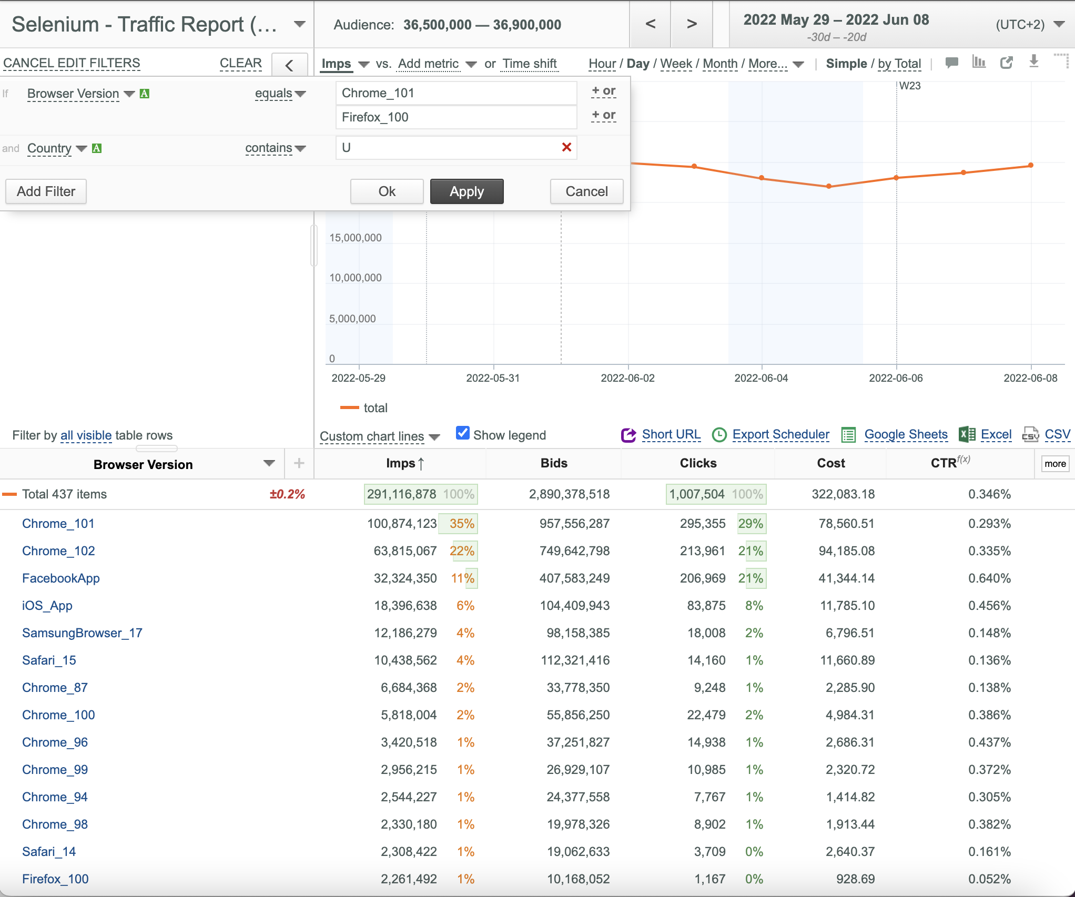Add an or value after Chrome_101
1075x897 pixels.
coord(603,91)
